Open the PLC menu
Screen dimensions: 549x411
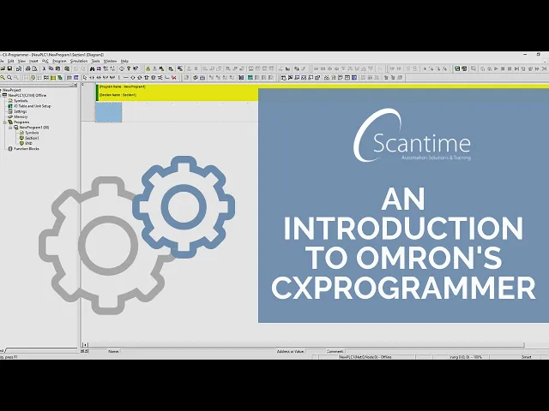tap(45, 61)
